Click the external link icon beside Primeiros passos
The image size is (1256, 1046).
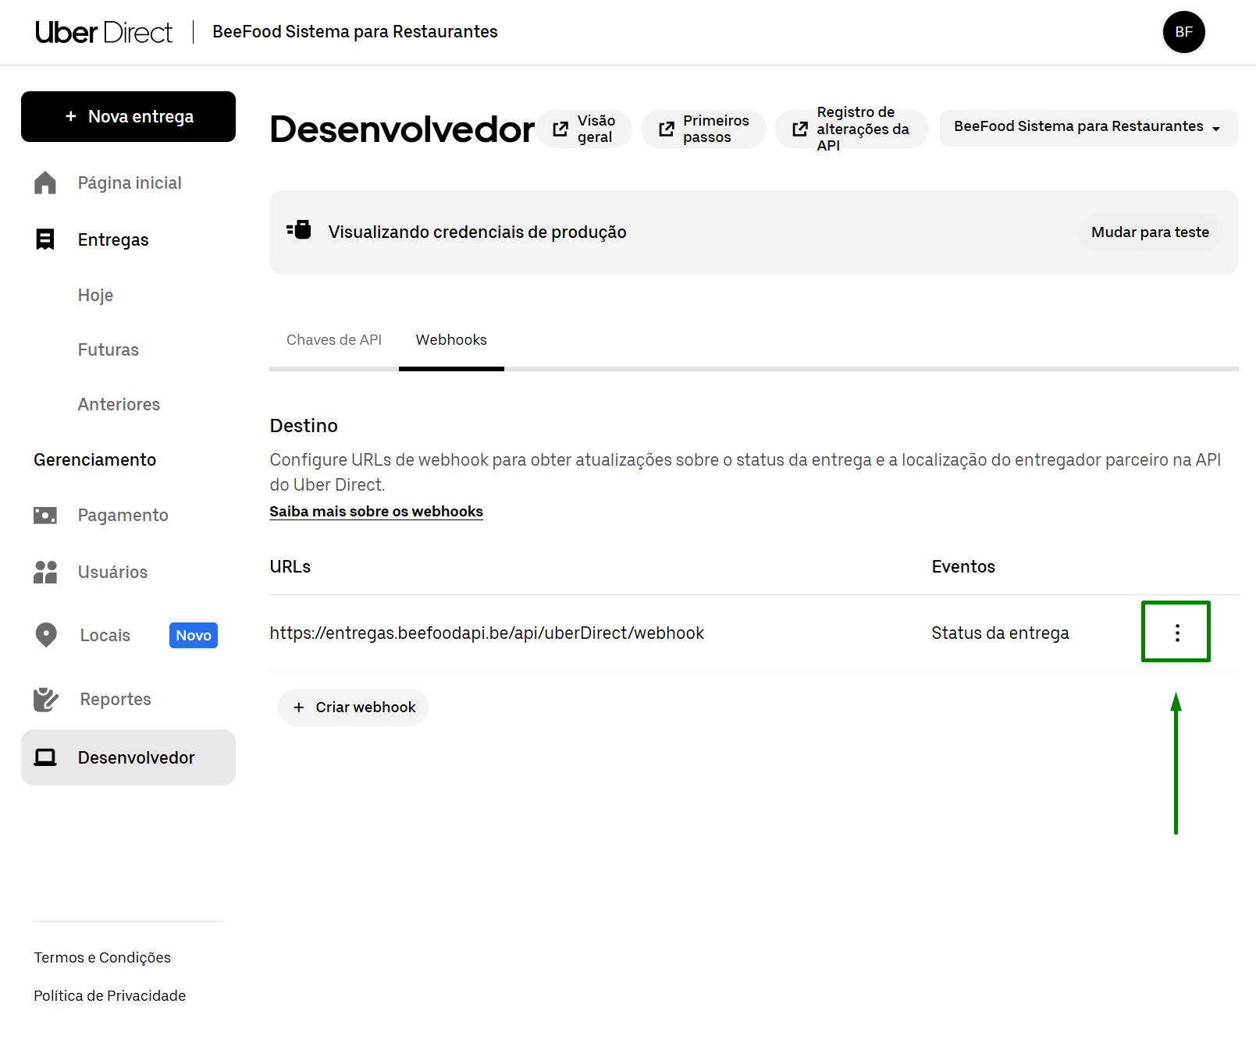[666, 129]
